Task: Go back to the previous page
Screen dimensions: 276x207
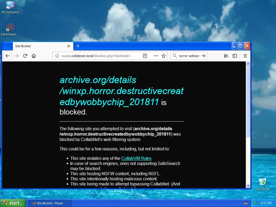Action: click(x=8, y=56)
